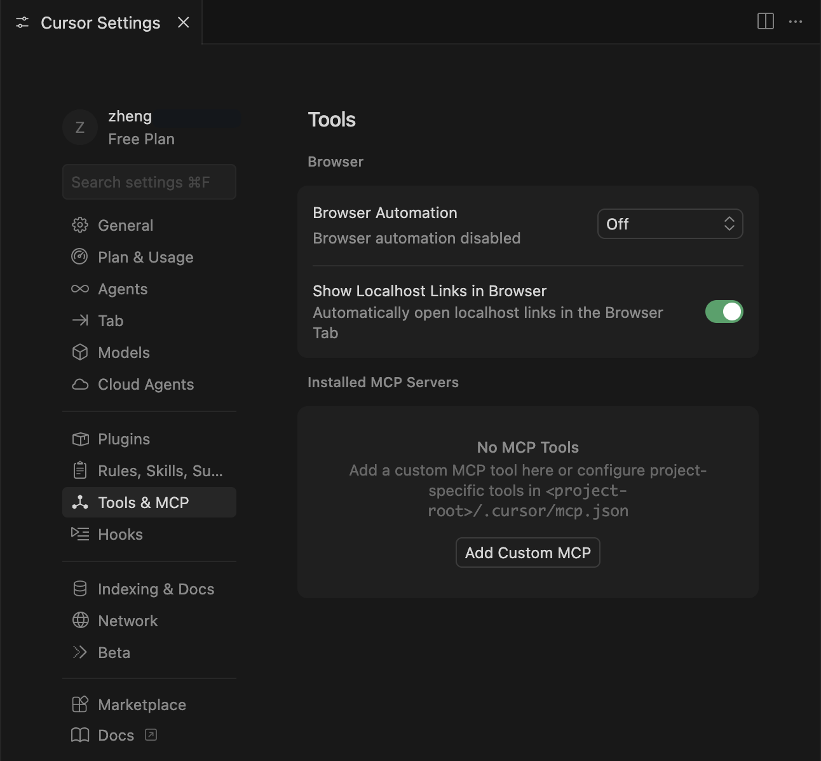The width and height of the screenshot is (821, 761).
Task: Click the Search settings field
Action: point(149,182)
